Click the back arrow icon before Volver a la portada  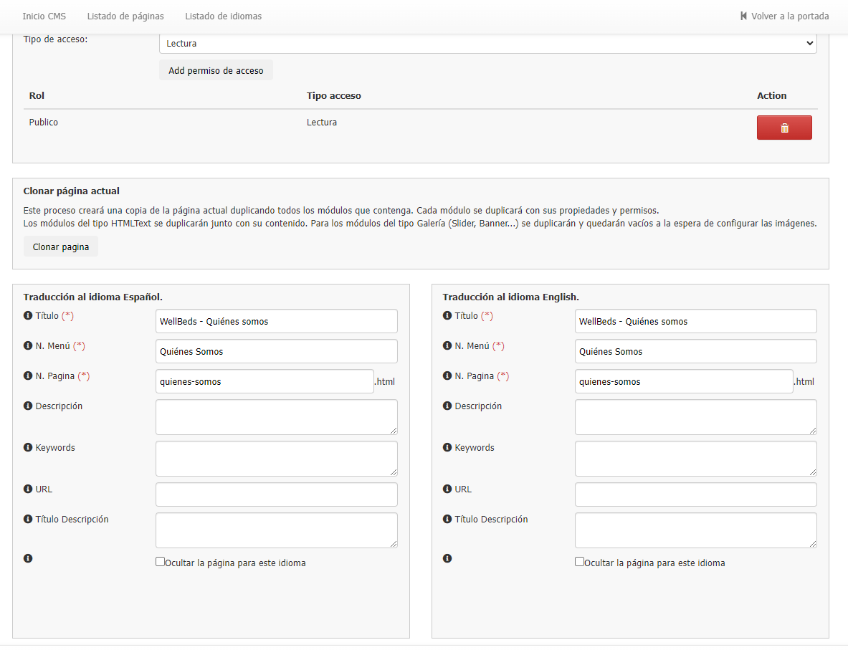[743, 16]
